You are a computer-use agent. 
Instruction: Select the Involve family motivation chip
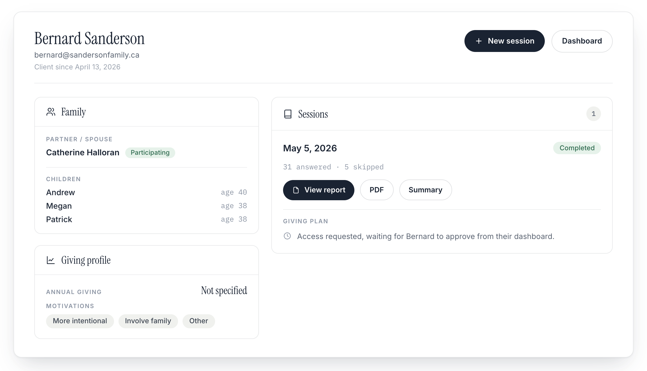[x=148, y=321]
